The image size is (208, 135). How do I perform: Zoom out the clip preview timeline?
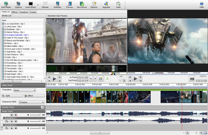point(120,80)
